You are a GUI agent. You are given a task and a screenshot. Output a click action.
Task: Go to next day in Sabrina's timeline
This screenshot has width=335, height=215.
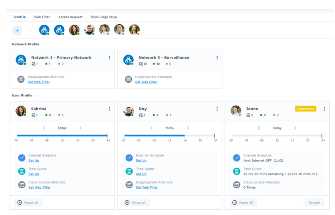coord(80,128)
